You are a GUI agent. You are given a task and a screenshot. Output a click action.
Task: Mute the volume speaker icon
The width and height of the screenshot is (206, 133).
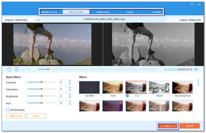(x=196, y=69)
